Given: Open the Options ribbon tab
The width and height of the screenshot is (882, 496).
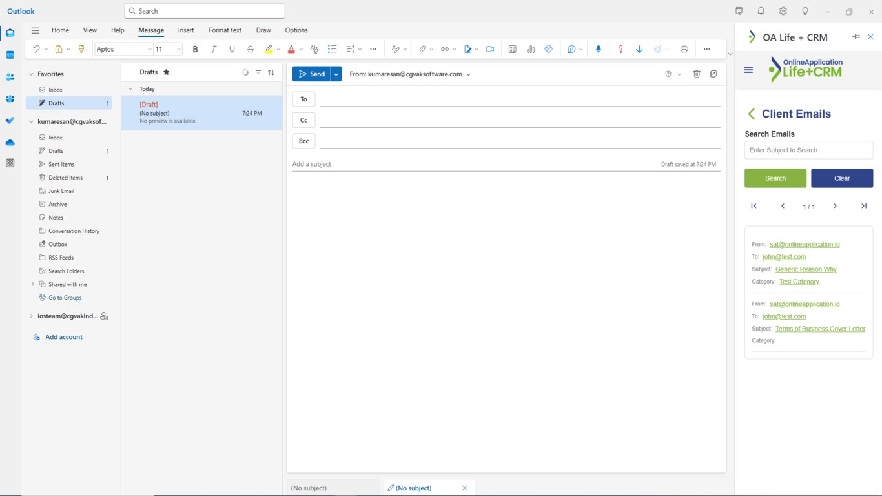Looking at the screenshot, I should coord(296,30).
